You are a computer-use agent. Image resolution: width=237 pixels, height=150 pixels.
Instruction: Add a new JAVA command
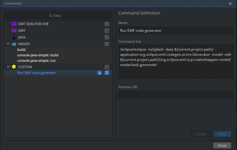[107, 37]
